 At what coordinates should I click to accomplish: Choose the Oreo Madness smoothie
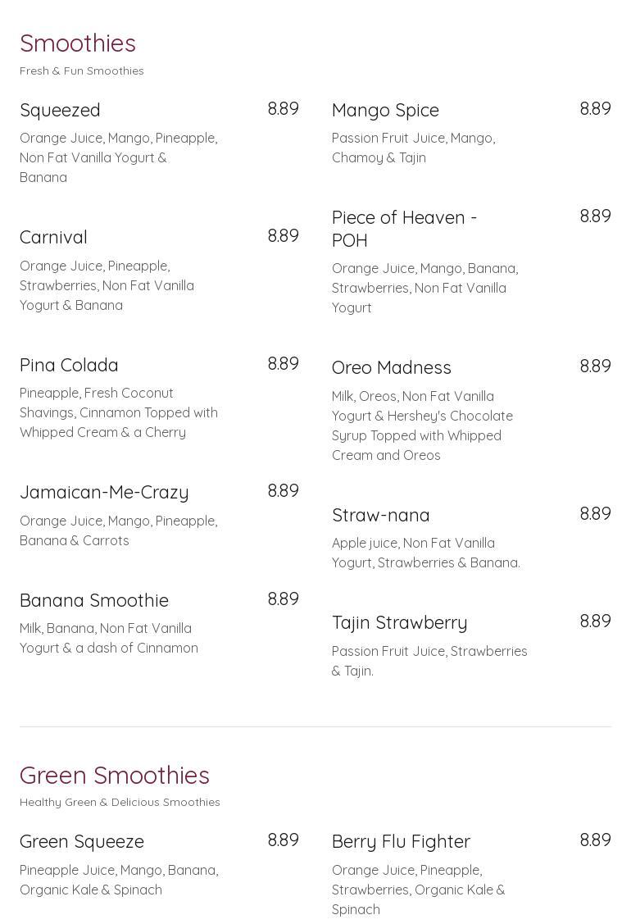point(392,367)
